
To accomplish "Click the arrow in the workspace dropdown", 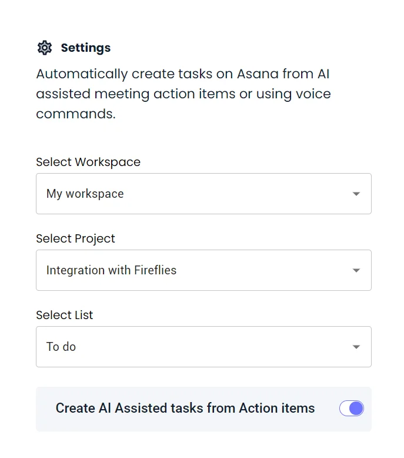I will [356, 194].
